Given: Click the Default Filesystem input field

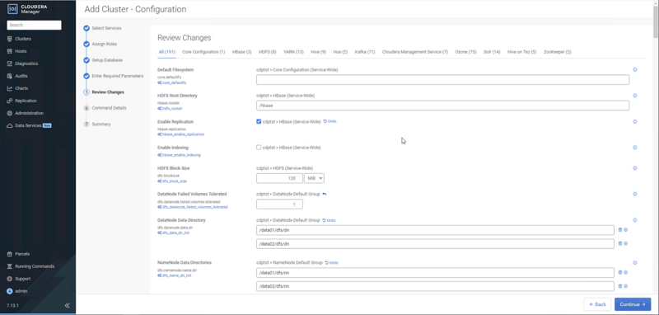Looking at the screenshot, I should pyautogui.click(x=442, y=80).
